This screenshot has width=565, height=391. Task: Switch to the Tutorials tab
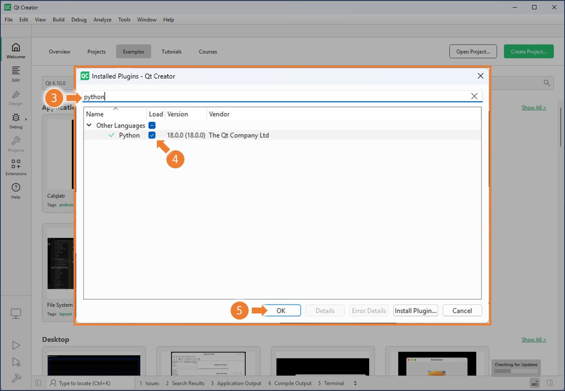[171, 51]
